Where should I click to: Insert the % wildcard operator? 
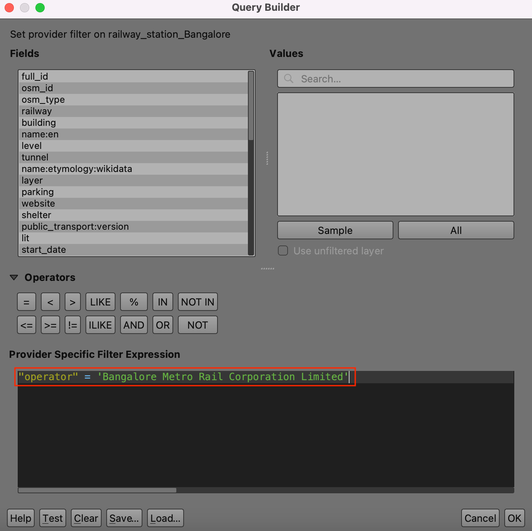(x=134, y=302)
